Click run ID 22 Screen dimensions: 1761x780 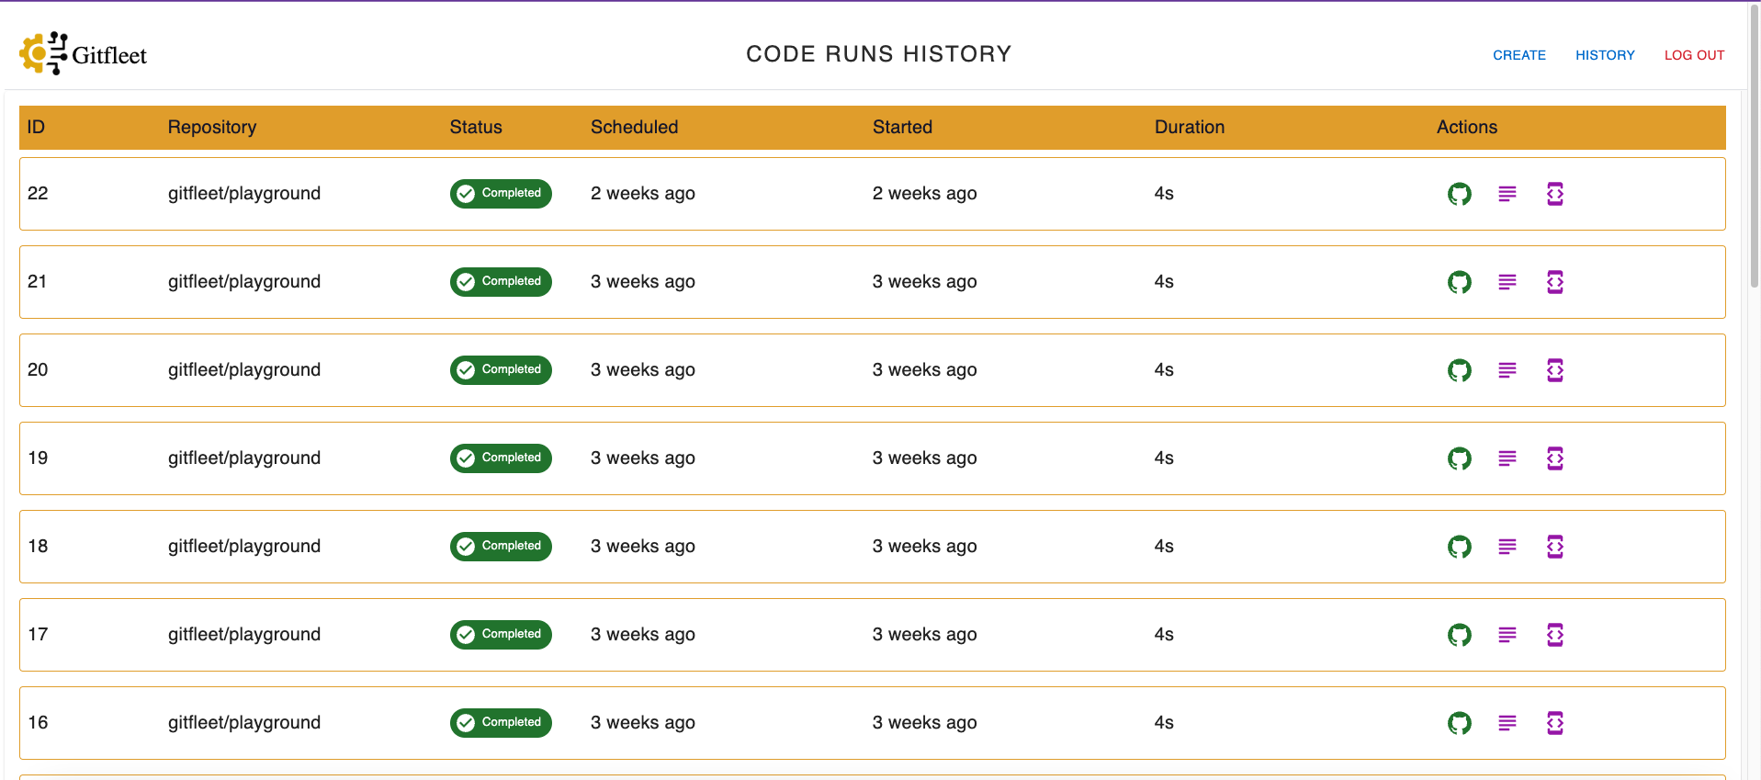pos(38,194)
